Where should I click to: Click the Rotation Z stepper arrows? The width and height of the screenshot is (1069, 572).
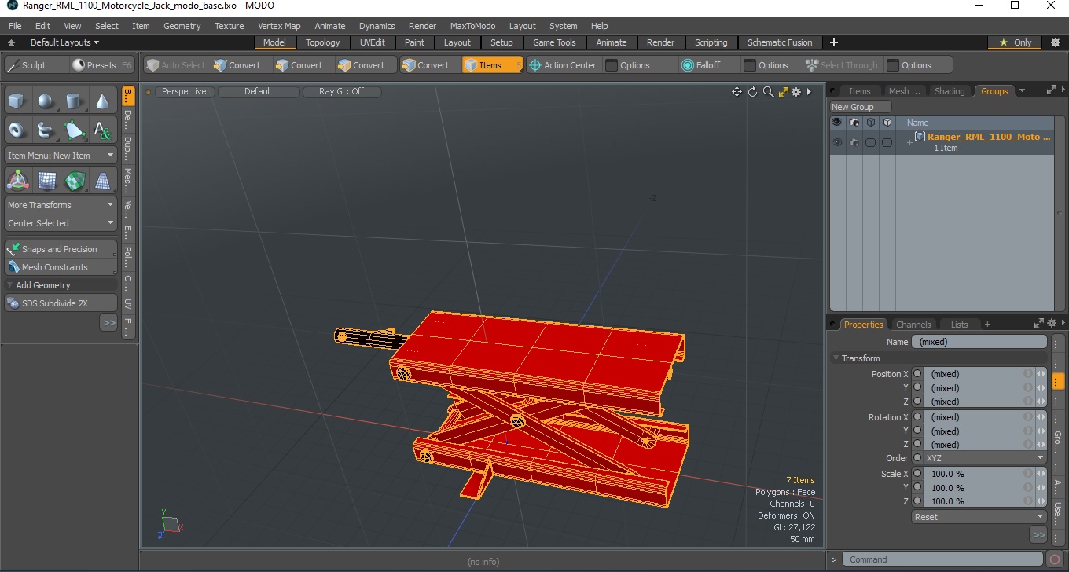1041,445
